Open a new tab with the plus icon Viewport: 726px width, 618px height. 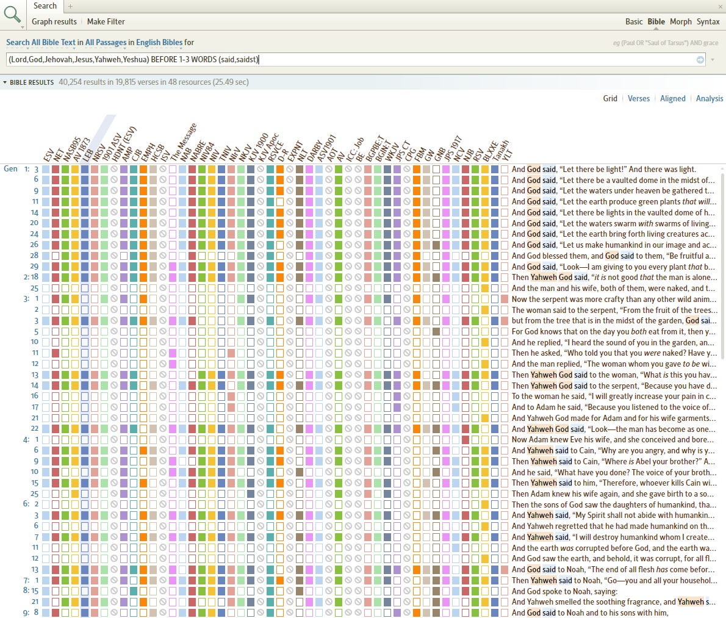pos(70,7)
